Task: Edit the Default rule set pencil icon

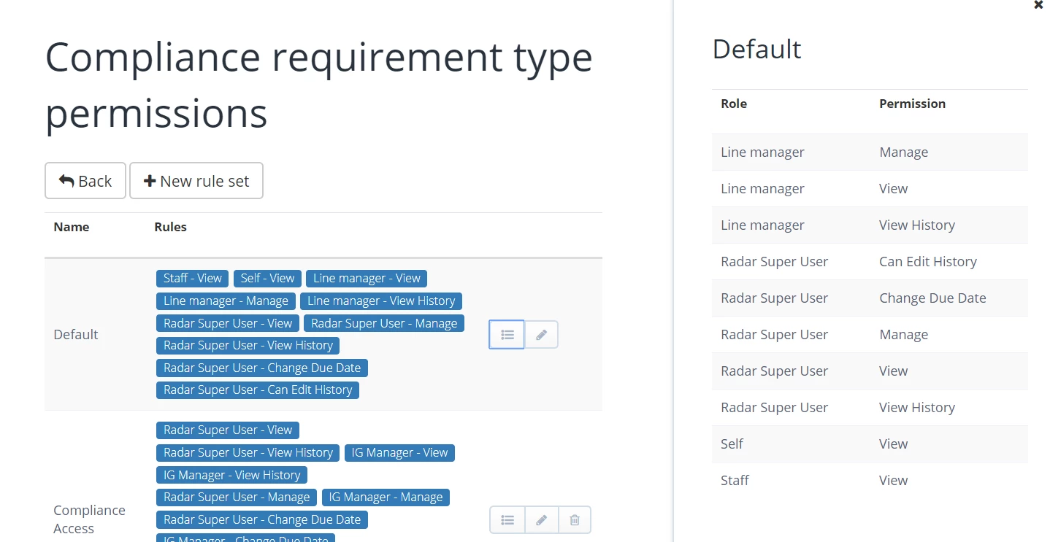Action: tap(541, 335)
